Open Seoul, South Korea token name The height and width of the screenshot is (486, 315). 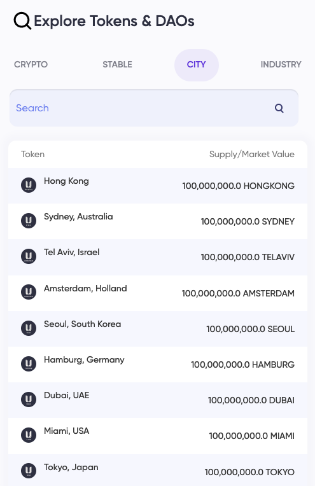point(83,324)
